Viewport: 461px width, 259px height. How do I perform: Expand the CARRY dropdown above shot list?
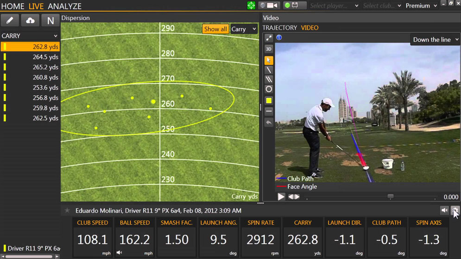pos(30,36)
